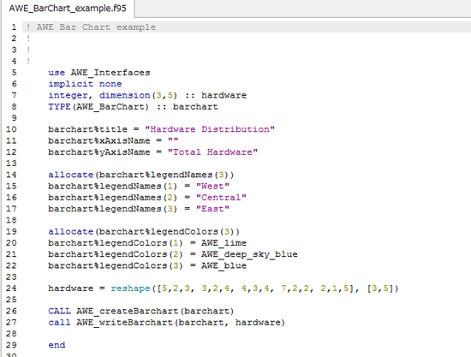Click "TYPE(AWE_BarChart)" on line 8
Image resolution: width=471 pixels, height=357 pixels.
[98, 107]
